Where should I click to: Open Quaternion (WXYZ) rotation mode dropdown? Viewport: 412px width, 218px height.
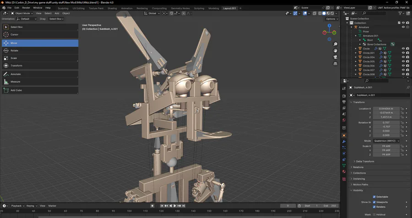tap(386, 141)
